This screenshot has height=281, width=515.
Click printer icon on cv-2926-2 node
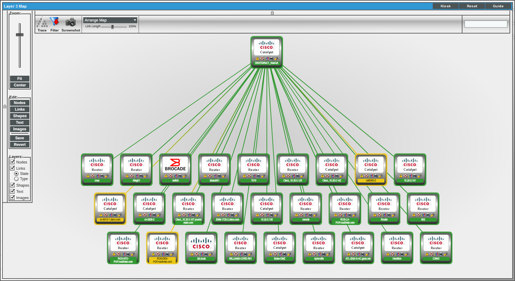click(x=154, y=215)
